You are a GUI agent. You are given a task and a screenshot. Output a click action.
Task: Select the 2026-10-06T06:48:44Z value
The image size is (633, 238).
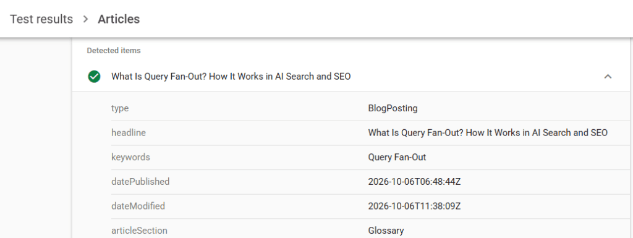coord(415,182)
